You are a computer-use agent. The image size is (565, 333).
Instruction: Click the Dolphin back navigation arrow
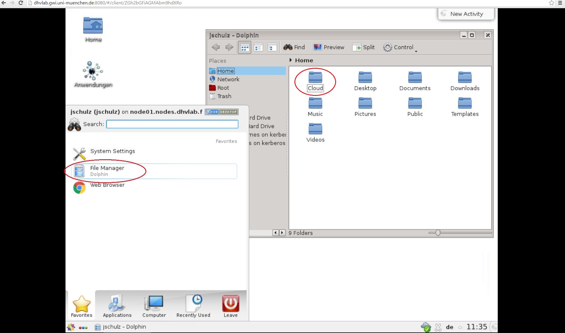tap(216, 47)
